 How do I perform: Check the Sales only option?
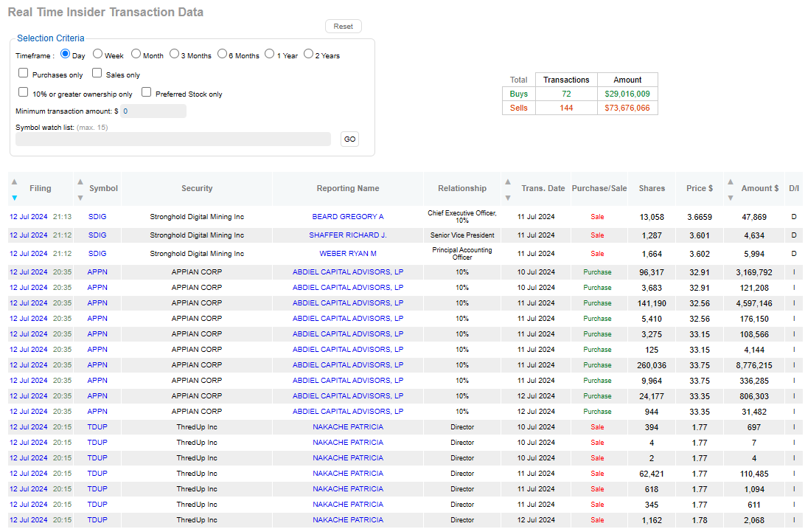97,74
